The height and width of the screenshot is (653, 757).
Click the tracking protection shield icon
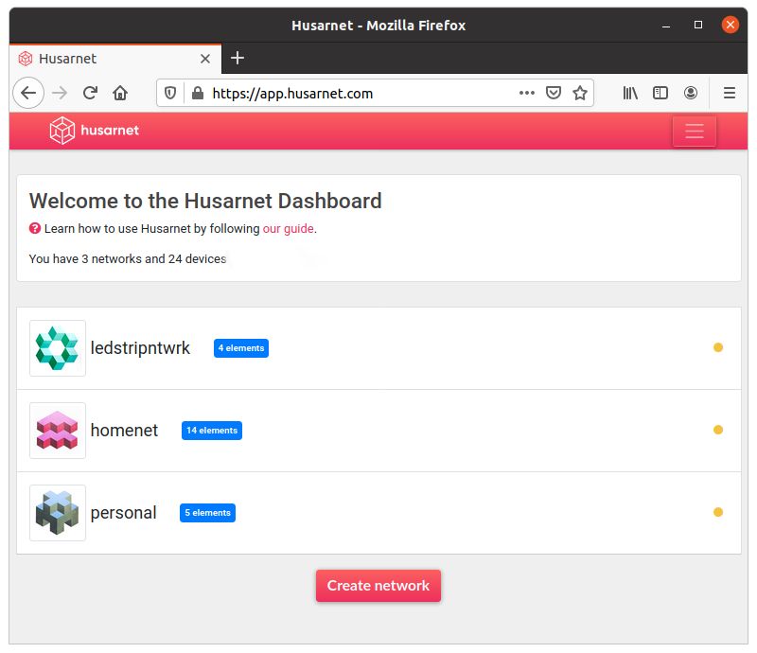pos(170,93)
